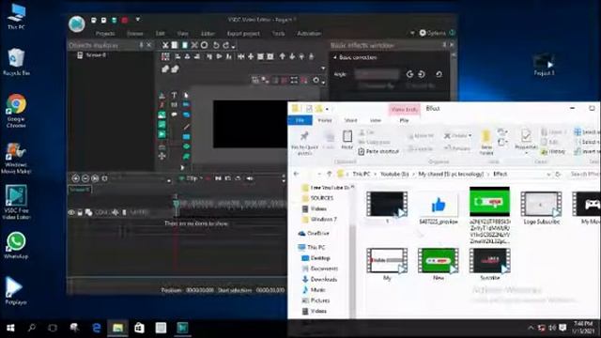Add video object using green play icon
Screen dimensions: 601x338
[162, 134]
